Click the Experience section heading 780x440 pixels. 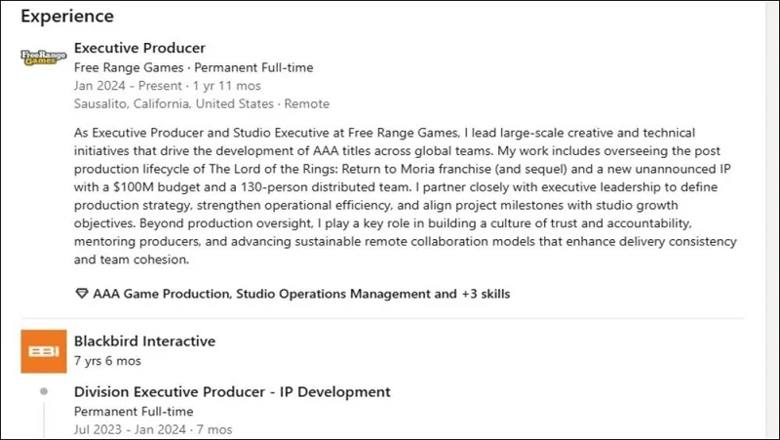(67, 17)
